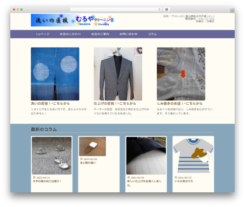Viewport: 245px width, 207px height.
Task: Open しみ抜きのお話！こちらから link
Action: pyautogui.click(x=180, y=103)
